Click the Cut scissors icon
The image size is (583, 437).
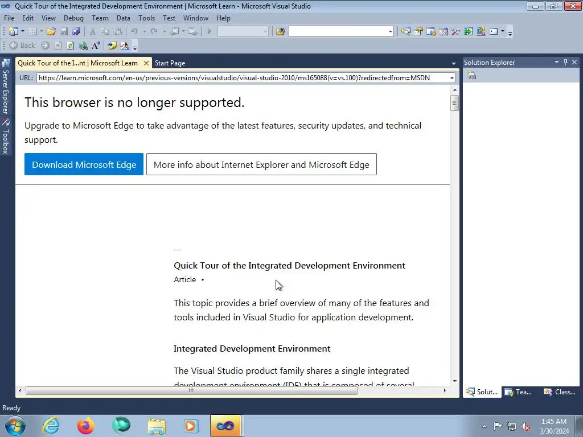93,32
